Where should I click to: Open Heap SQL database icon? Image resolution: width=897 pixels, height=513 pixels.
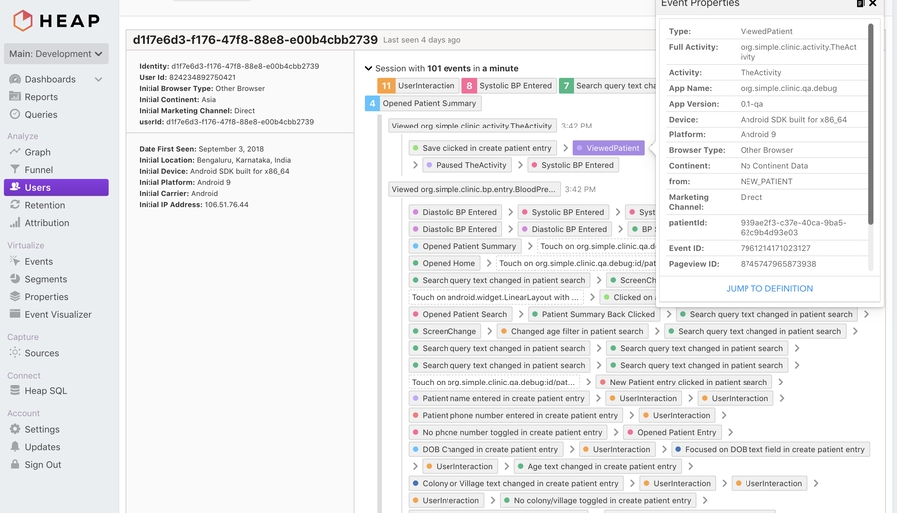(x=15, y=391)
